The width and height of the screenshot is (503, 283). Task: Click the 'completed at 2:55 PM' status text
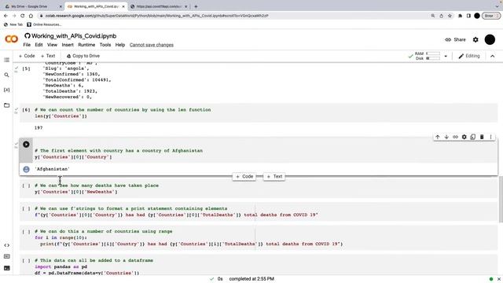coord(251,279)
